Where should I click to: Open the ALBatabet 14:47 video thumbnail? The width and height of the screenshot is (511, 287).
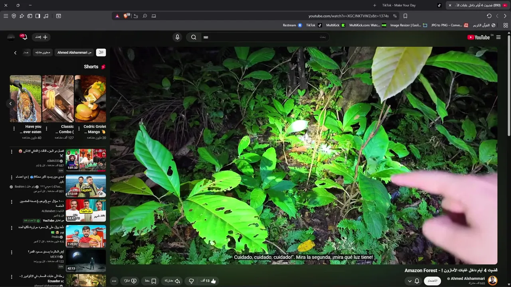[x=86, y=210]
